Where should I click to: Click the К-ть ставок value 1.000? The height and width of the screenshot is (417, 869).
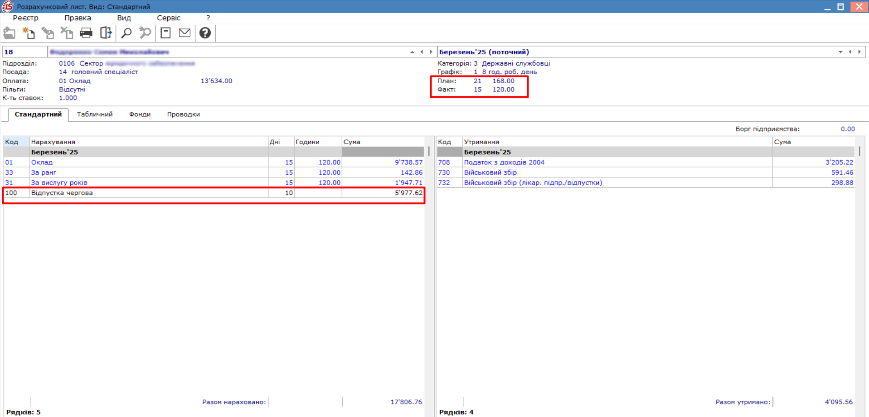pos(68,98)
